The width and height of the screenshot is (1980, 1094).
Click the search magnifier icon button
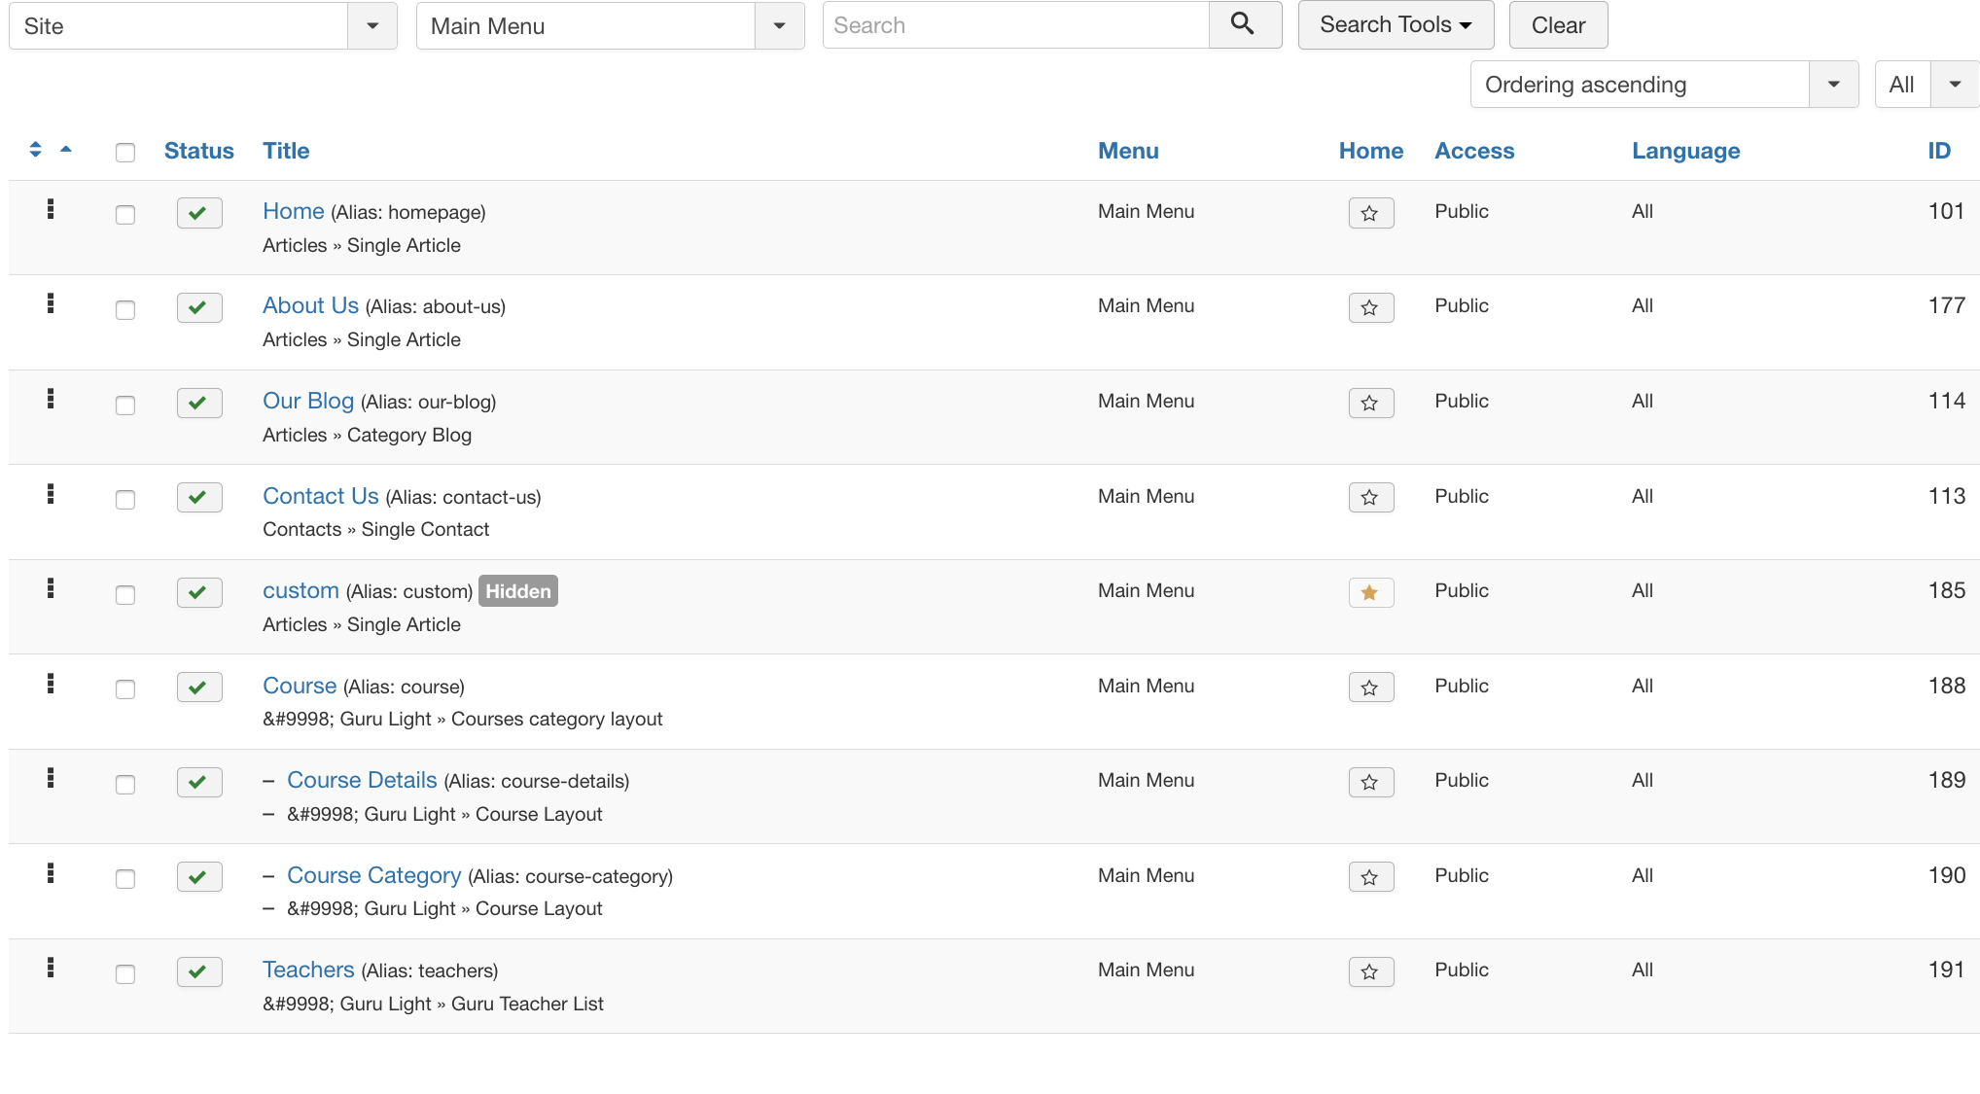click(x=1244, y=25)
